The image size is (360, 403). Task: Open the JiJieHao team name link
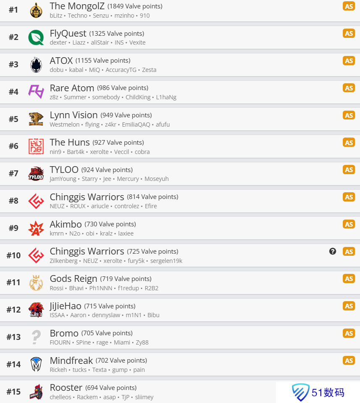pyautogui.click(x=66, y=306)
